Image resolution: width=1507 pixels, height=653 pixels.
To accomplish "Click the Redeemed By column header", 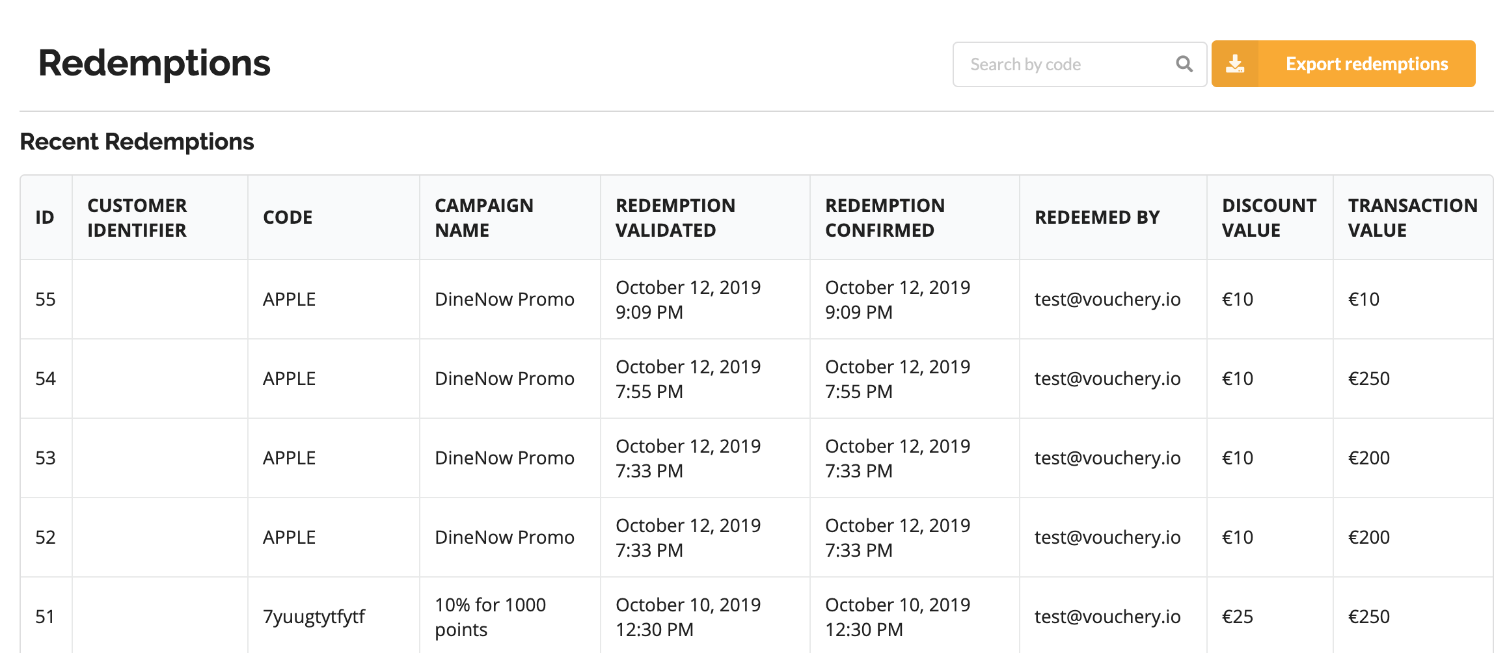I will [1097, 217].
